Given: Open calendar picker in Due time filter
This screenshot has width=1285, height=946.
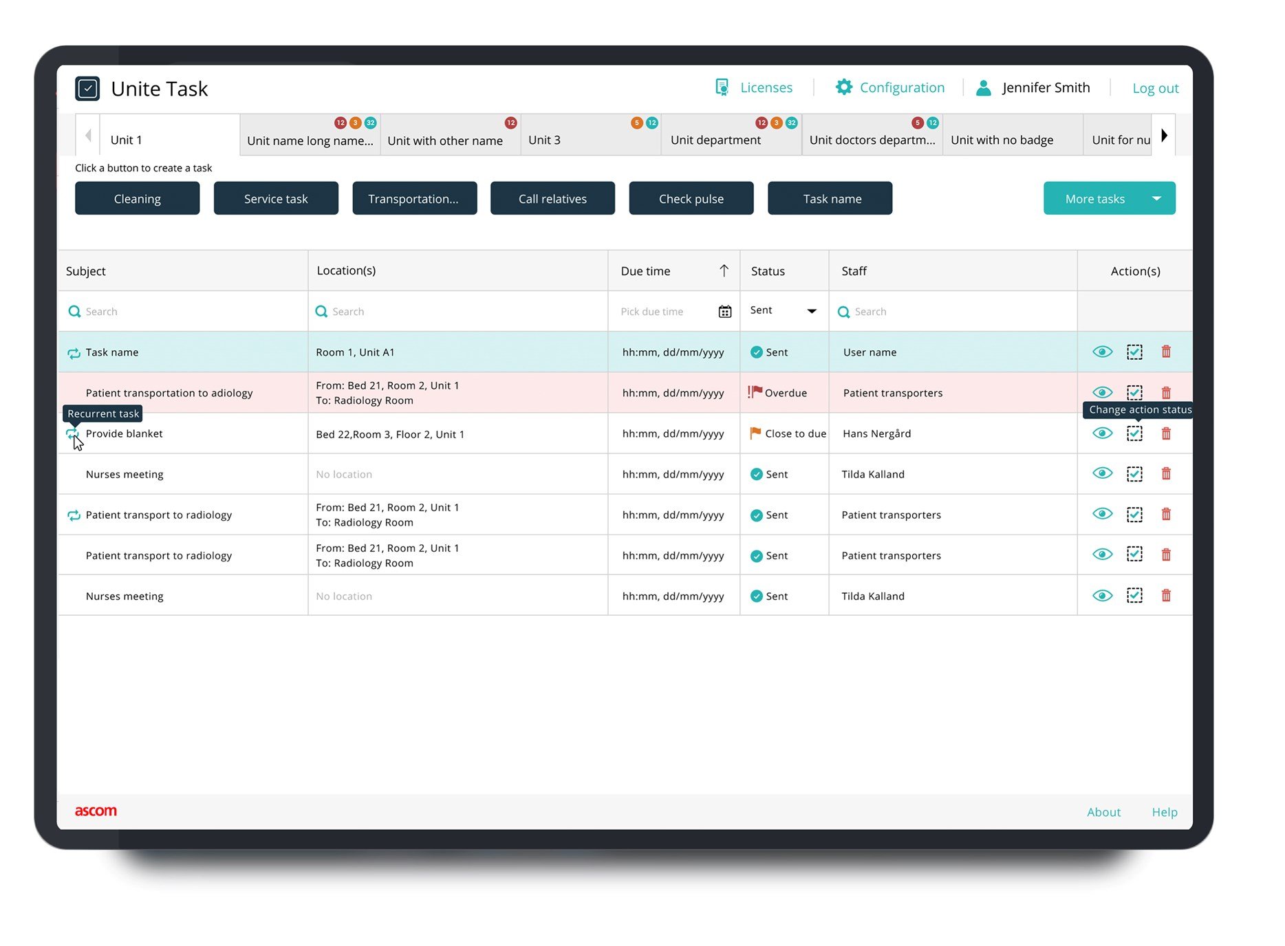Looking at the screenshot, I should (x=724, y=312).
